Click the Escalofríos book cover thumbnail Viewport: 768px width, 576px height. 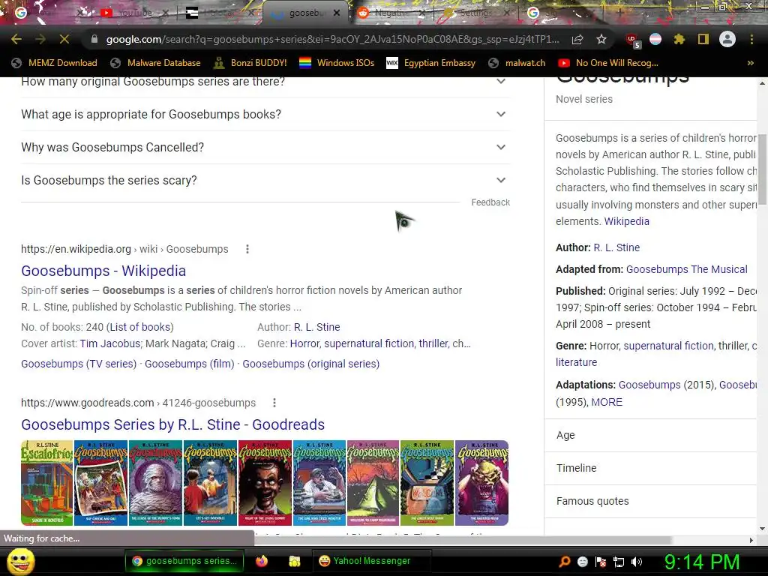click(47, 483)
